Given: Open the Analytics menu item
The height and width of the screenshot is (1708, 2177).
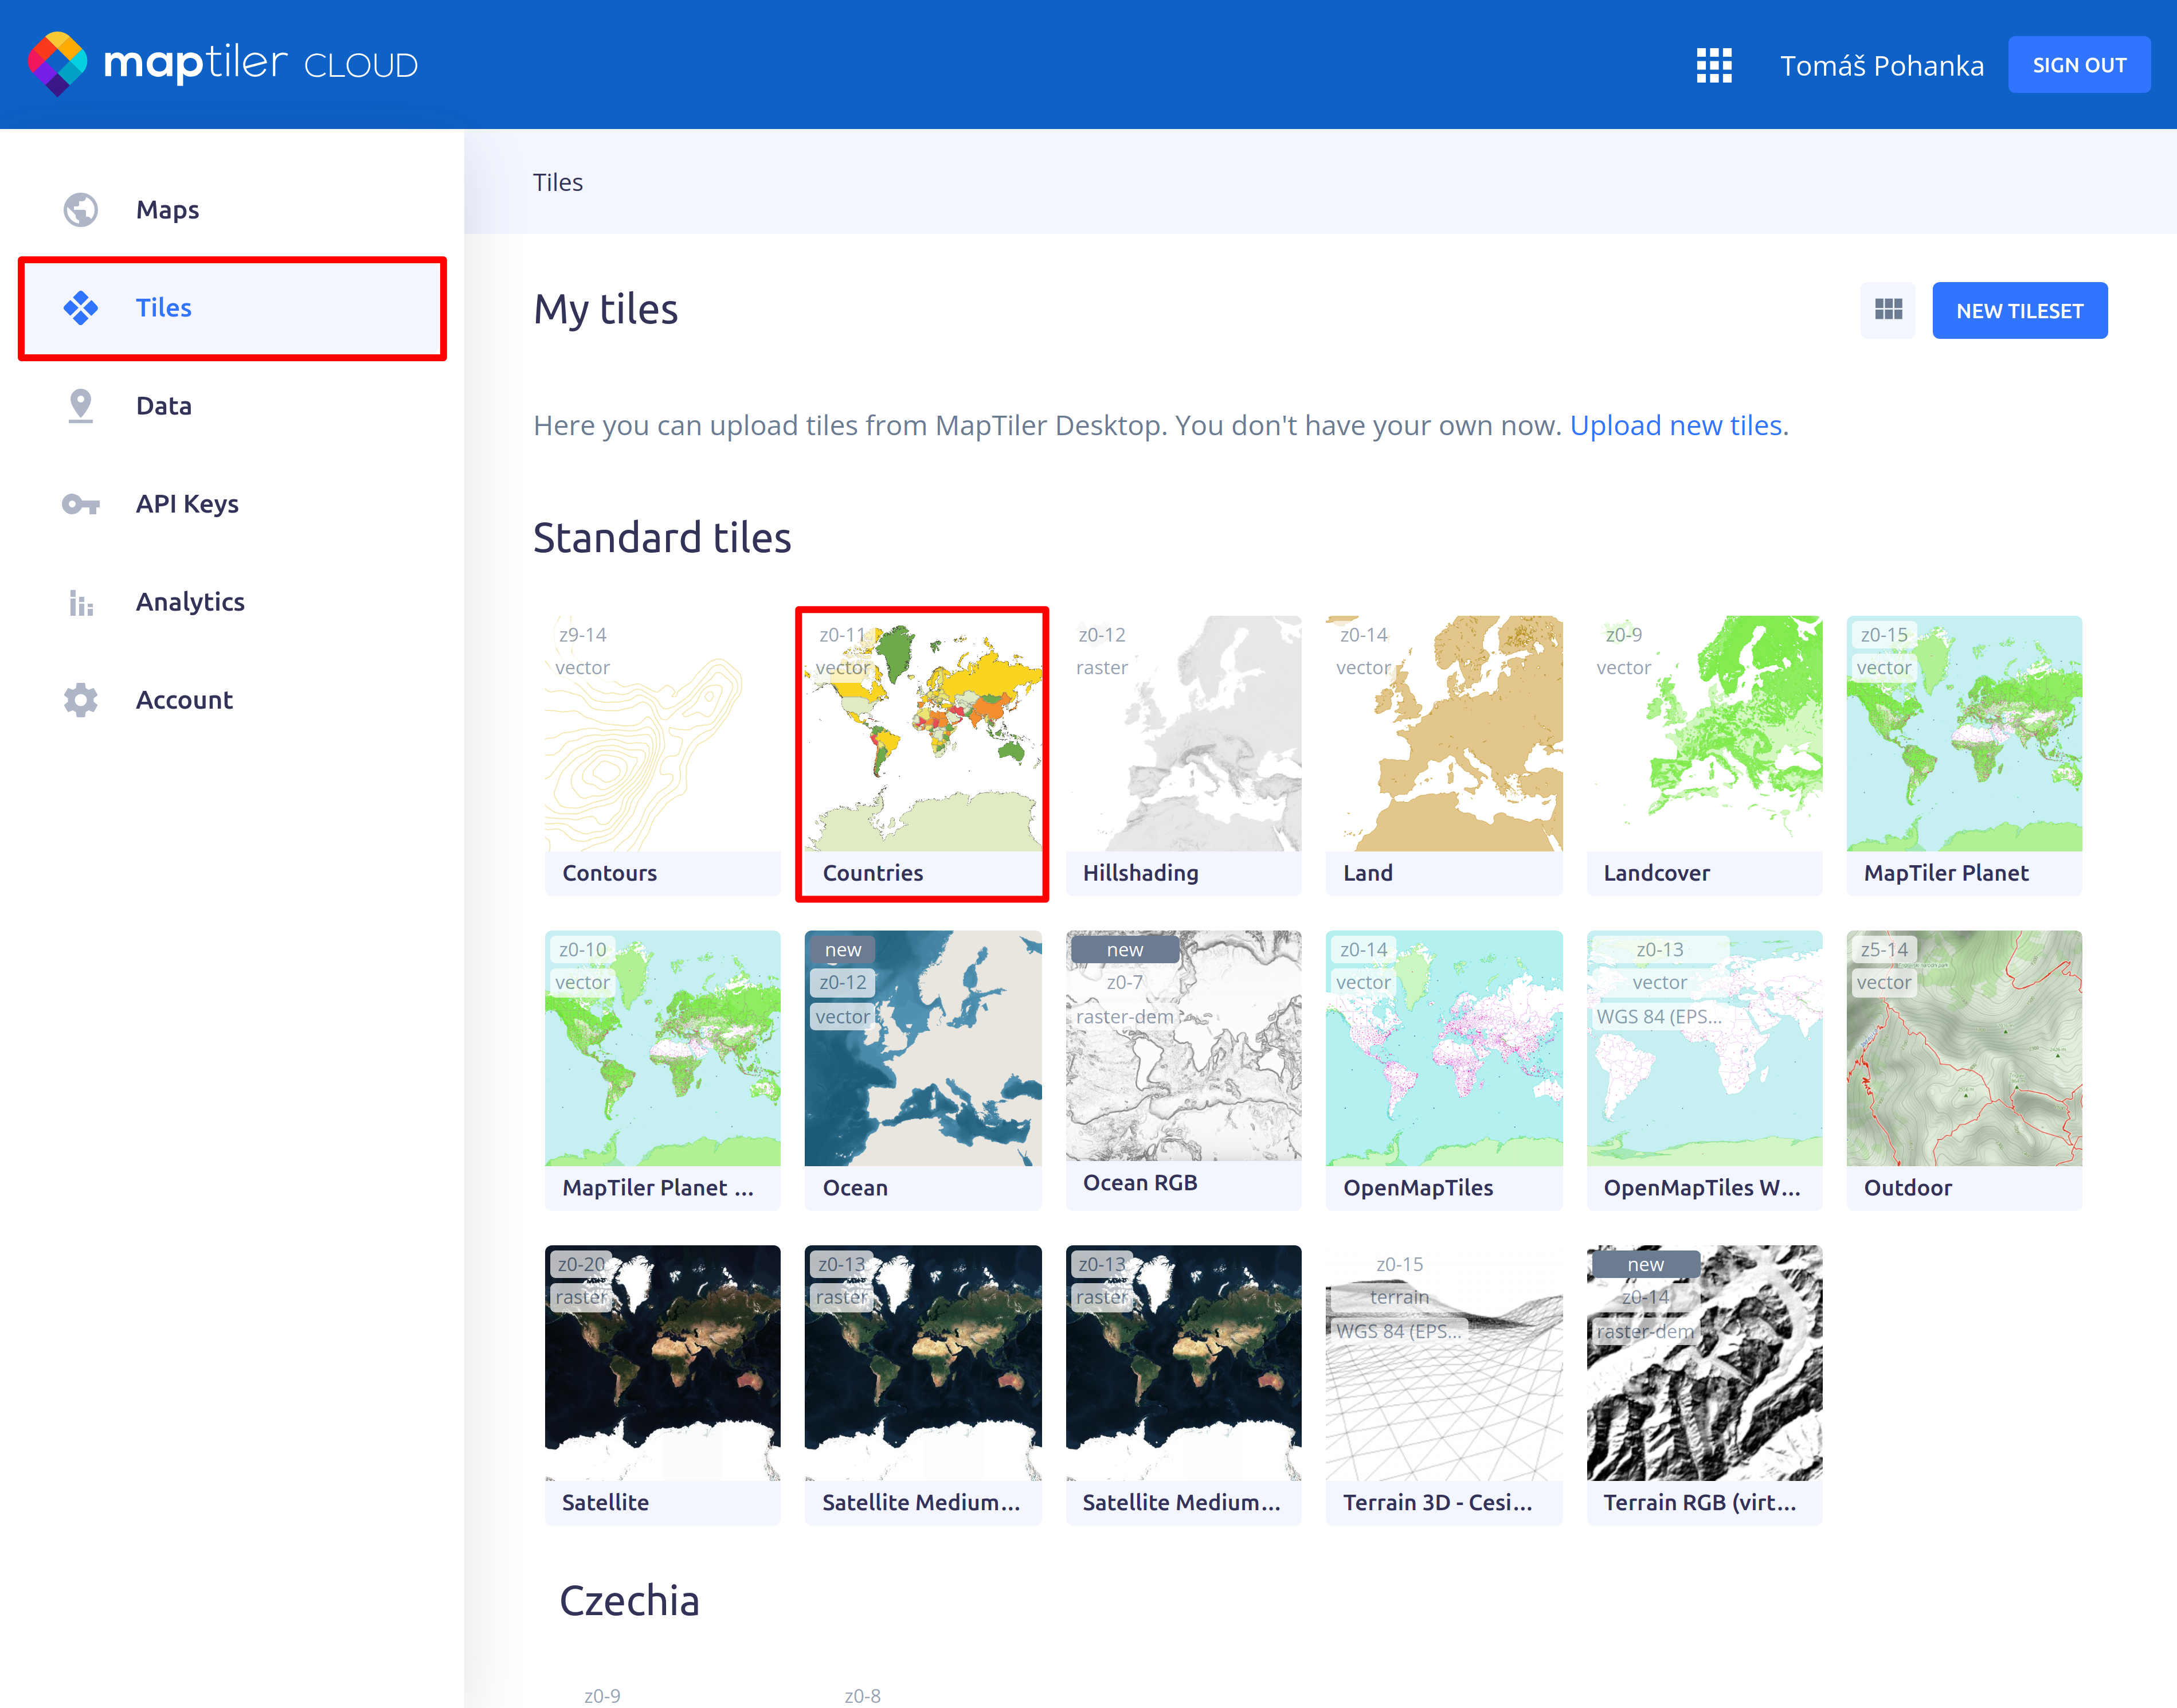Looking at the screenshot, I should 190,602.
